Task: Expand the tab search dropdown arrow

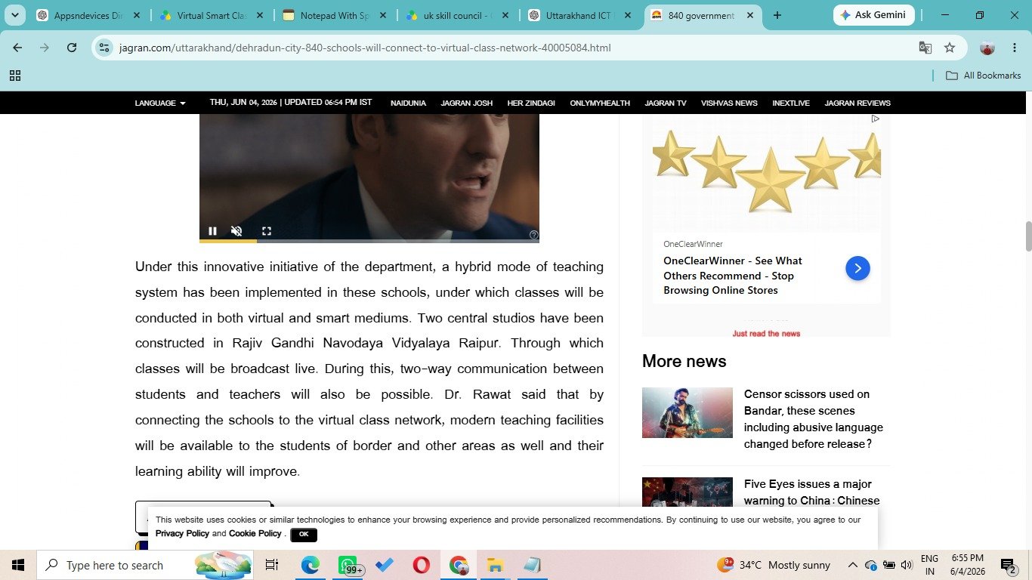Action: point(14,15)
